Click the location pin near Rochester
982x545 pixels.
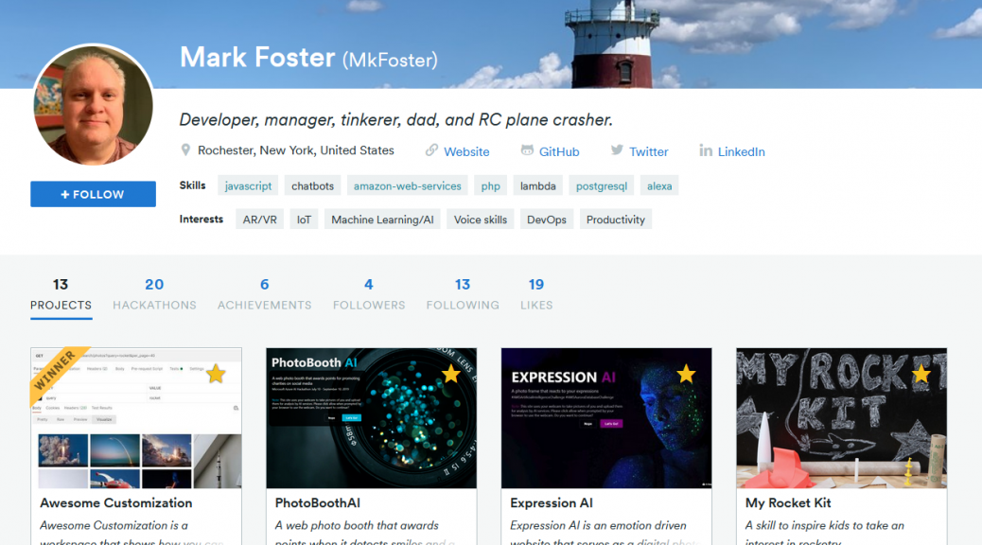point(187,149)
